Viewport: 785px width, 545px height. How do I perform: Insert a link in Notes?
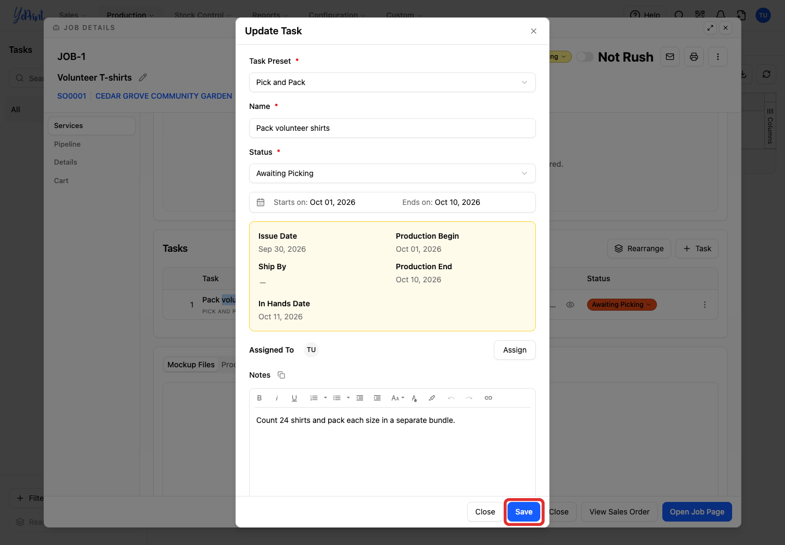tap(488, 398)
